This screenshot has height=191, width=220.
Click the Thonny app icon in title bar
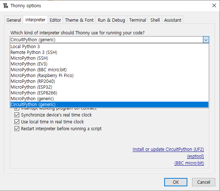[x=5, y=6]
